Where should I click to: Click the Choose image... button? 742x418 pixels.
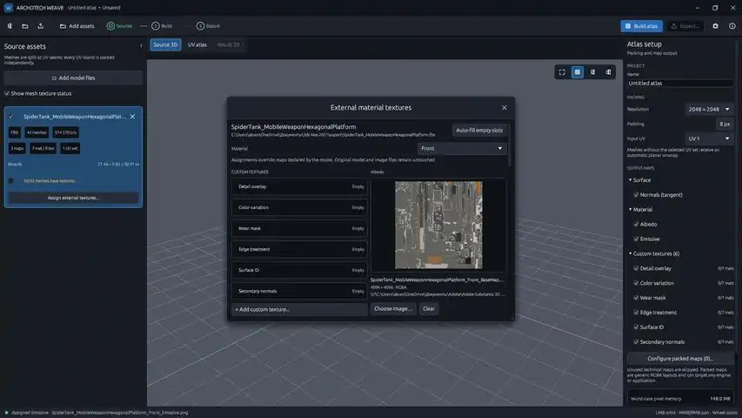tap(393, 308)
